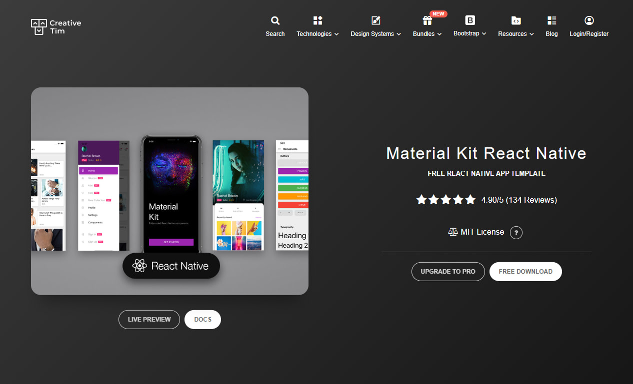Click the MIT License help question mark
The image size is (633, 384).
tap(516, 232)
